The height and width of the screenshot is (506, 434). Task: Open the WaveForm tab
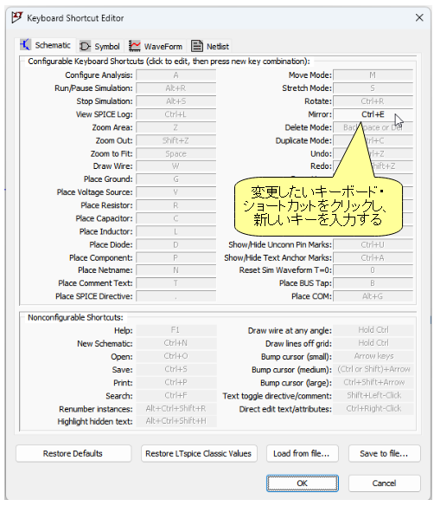[156, 46]
